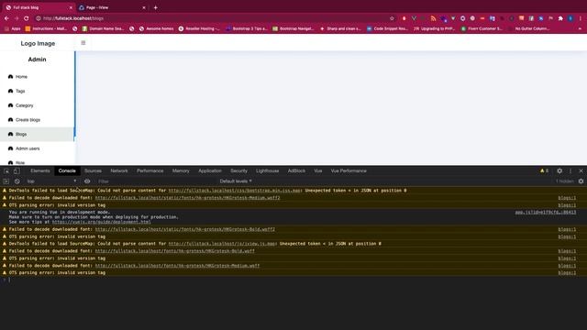Open the HKGrotesk-Bold.woff2 font link
The image size is (587, 330).
[x=185, y=229]
